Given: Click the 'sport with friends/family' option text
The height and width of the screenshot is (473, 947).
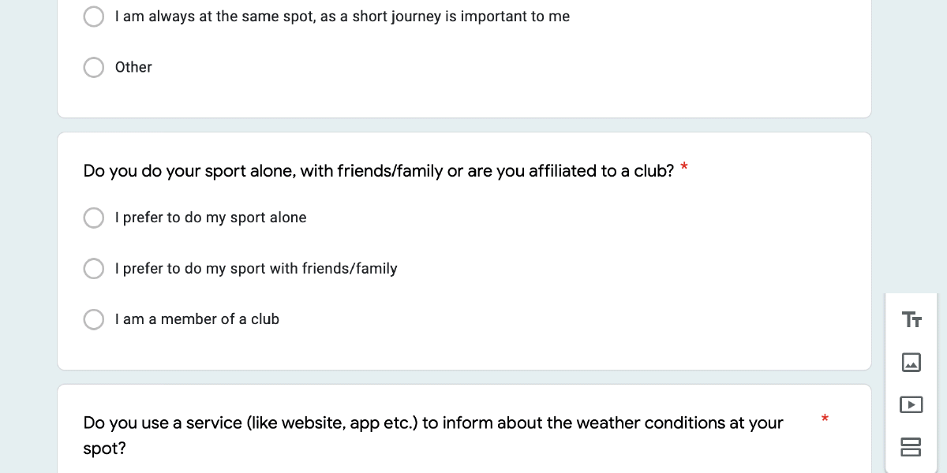Looking at the screenshot, I should coord(256,269).
